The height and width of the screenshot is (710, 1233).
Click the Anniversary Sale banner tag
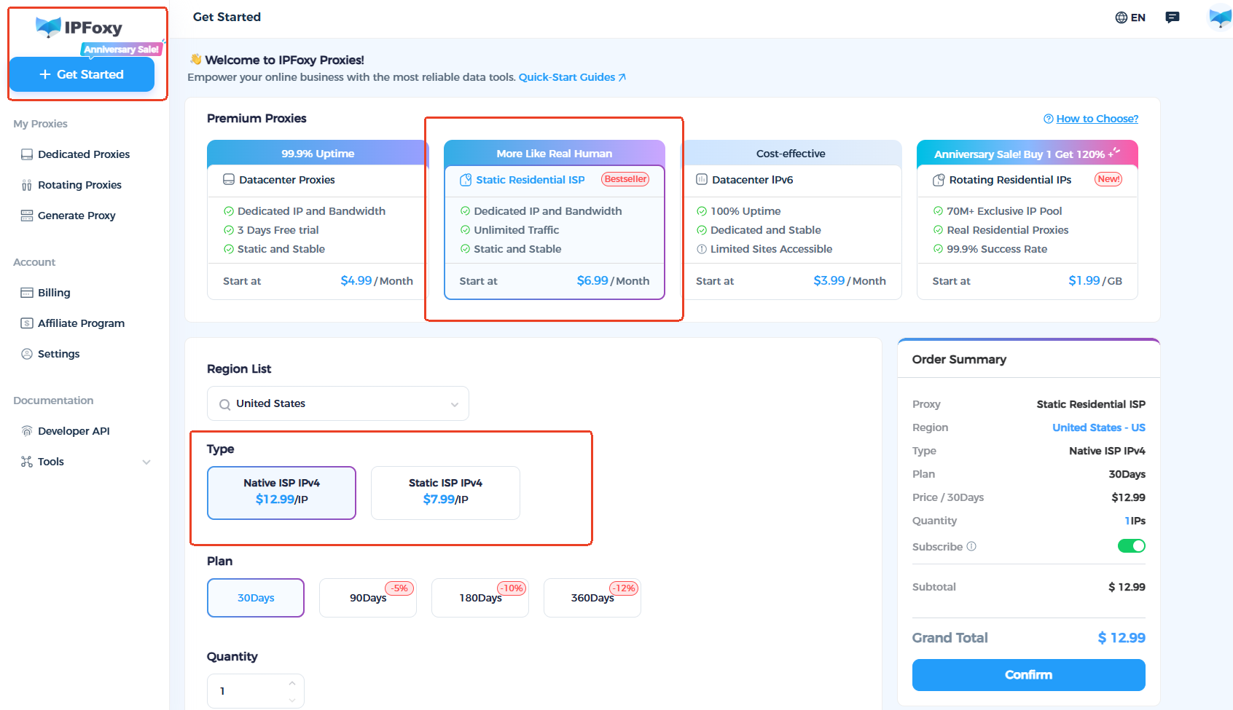click(x=121, y=50)
